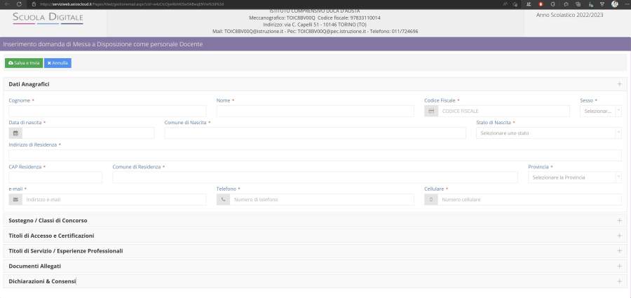Click the calendar icon for Data di nascita
The width and height of the screenshot is (631, 298).
[15, 133]
